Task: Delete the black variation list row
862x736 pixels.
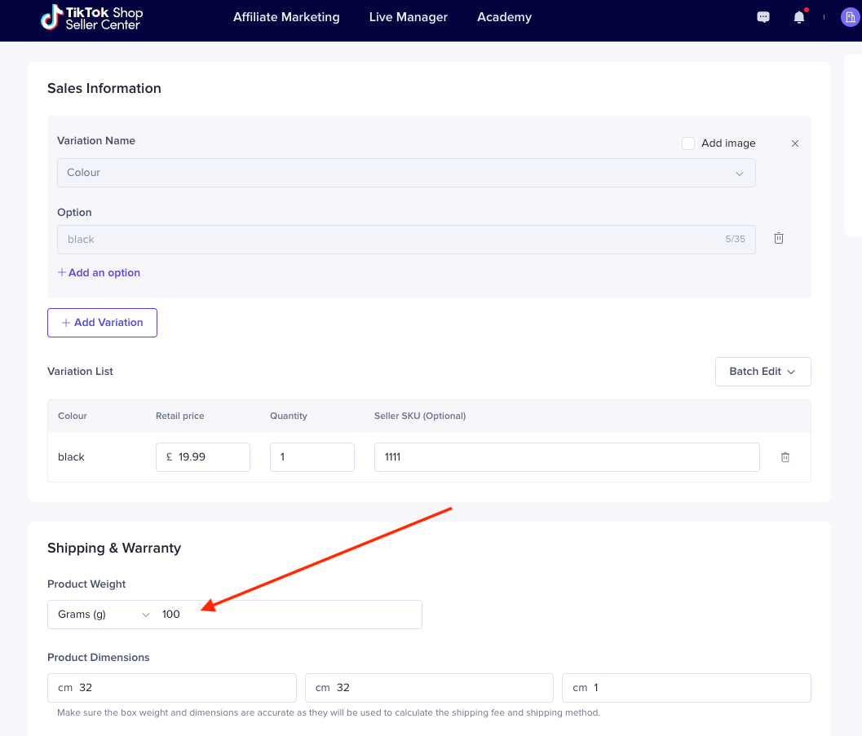Action: click(x=785, y=457)
